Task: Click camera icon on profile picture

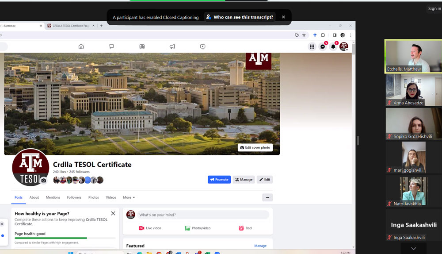Action: pos(43,180)
